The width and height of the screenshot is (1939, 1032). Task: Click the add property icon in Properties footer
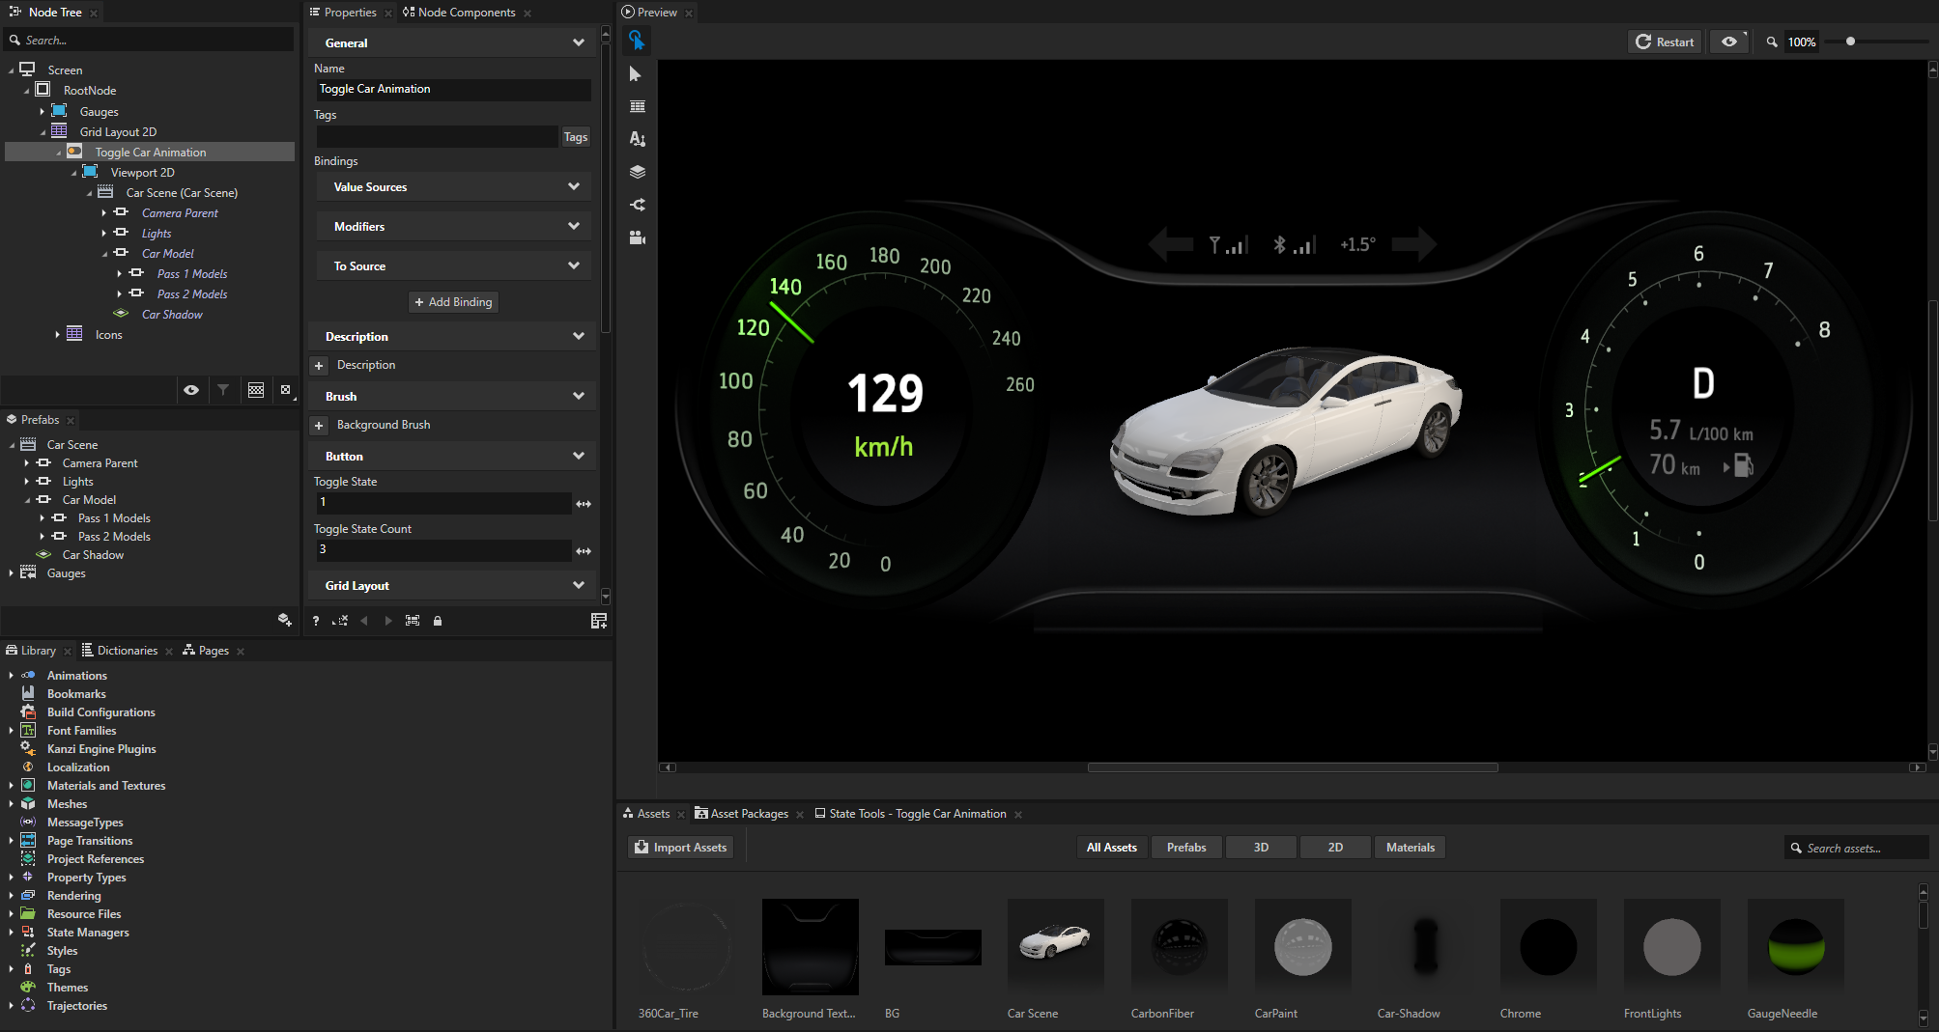click(x=598, y=621)
